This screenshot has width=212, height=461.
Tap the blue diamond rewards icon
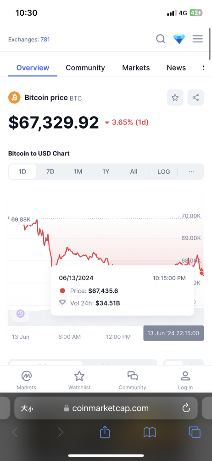[x=179, y=39]
